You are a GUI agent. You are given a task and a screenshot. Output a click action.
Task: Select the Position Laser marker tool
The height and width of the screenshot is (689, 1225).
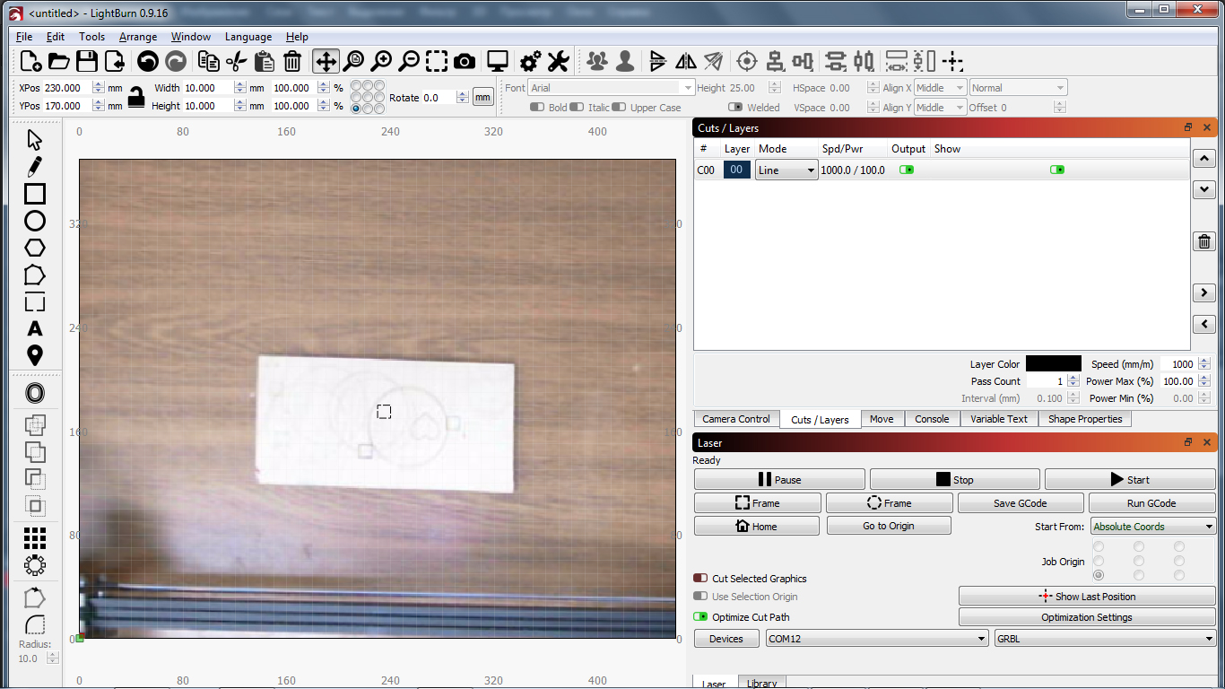[35, 355]
